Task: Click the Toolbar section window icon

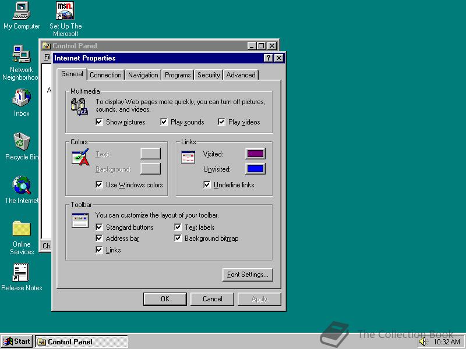Action: pos(80,220)
